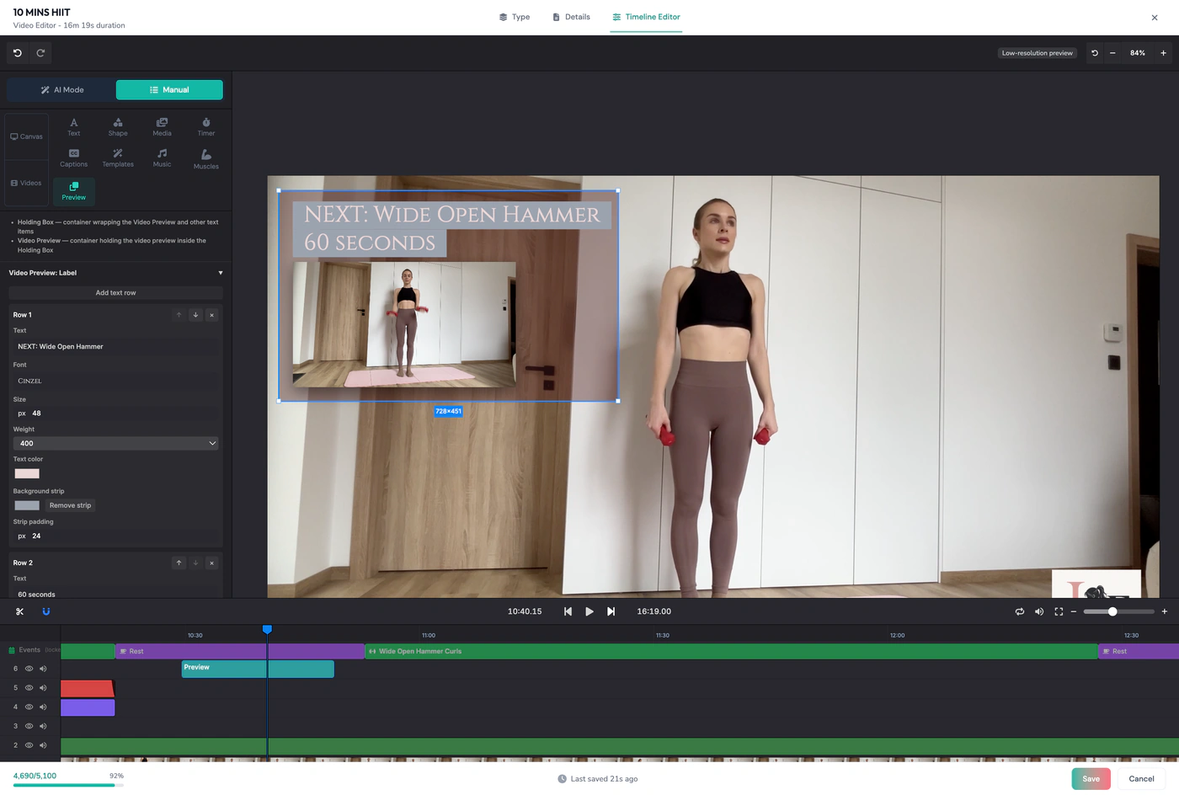Open the Music tool
This screenshot has height=795, width=1179.
pos(162,158)
